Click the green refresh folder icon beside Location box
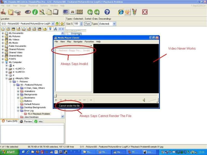This screenshot has width=207, height=155. click(57, 24)
